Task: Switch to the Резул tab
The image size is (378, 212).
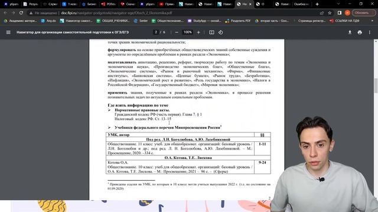Action: [x=31, y=4]
